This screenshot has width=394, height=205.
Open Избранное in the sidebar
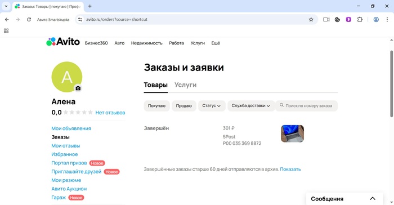click(x=65, y=154)
